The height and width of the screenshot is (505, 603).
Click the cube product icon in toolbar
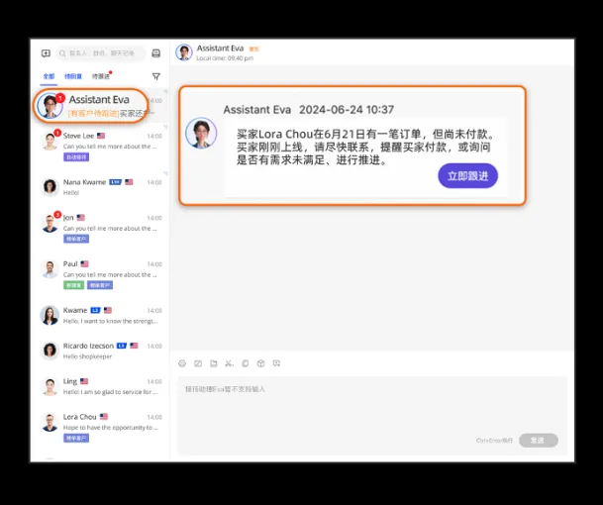pos(260,363)
